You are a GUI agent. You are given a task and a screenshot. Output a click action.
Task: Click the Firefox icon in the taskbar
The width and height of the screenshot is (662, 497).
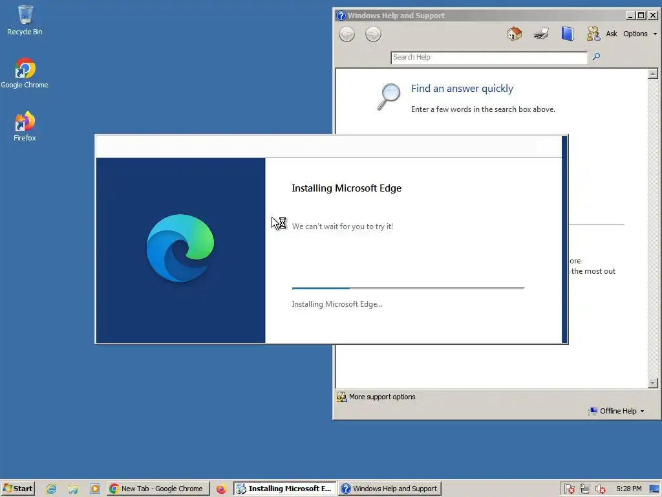coord(221,489)
